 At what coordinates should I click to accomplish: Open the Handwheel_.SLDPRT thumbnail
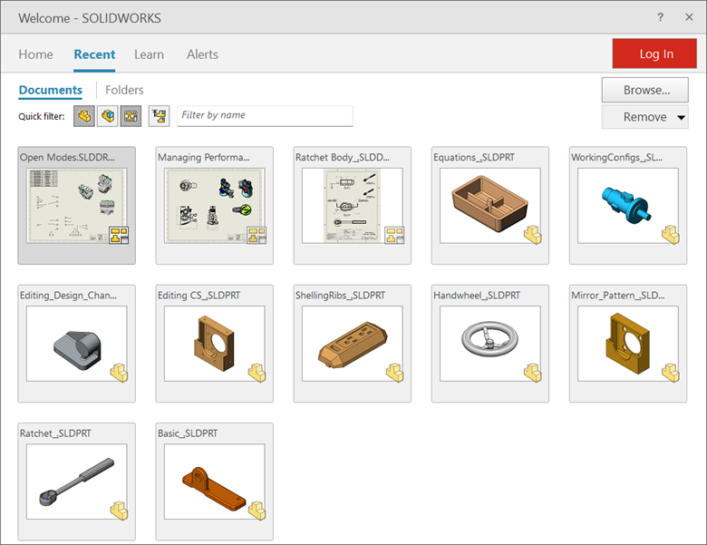click(x=490, y=344)
